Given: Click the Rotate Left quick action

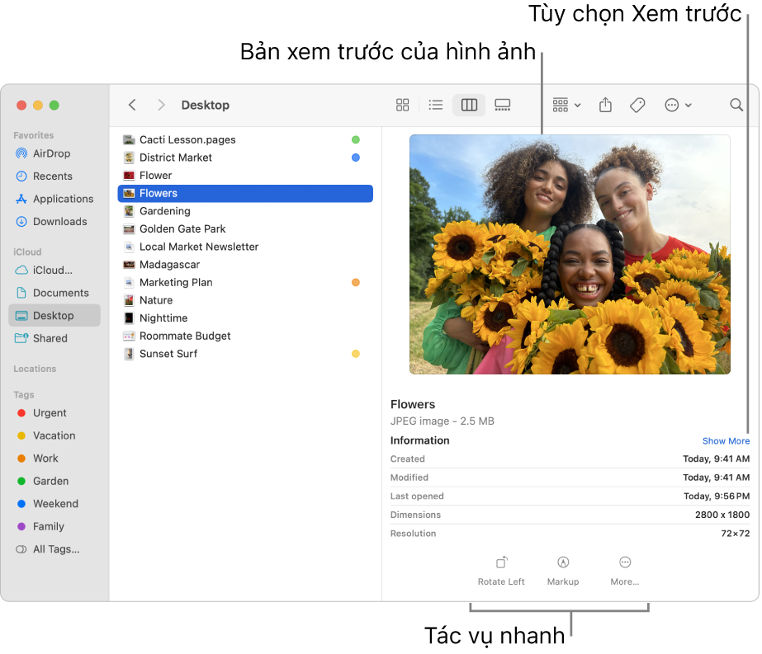Looking at the screenshot, I should (x=501, y=572).
